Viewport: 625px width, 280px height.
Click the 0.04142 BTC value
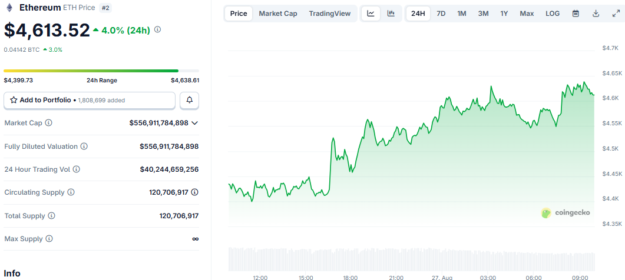[21, 50]
